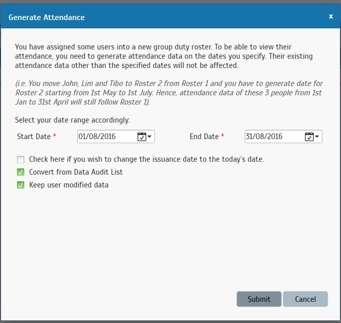This screenshot has height=323, width=341.
Task: Click the issuance date checkbox label text
Action: [146, 159]
